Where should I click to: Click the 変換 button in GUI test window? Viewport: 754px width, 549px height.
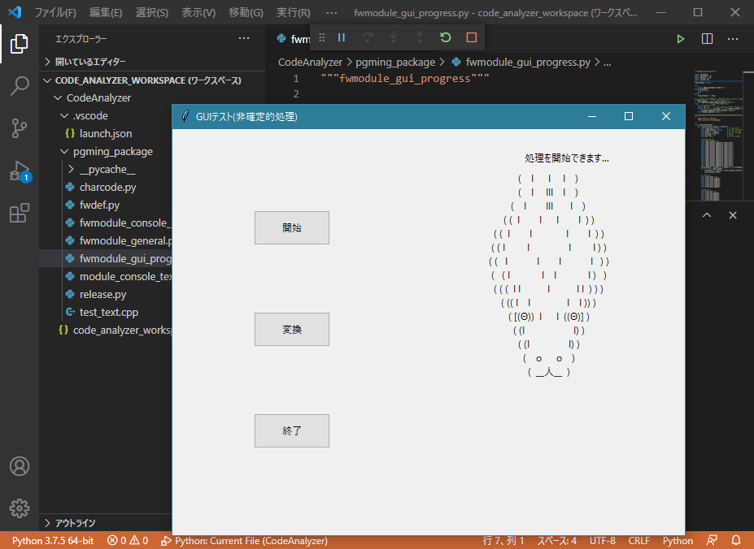[x=292, y=329]
